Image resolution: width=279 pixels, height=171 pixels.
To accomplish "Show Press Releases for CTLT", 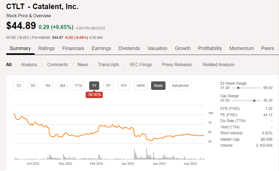I will click(x=177, y=65).
